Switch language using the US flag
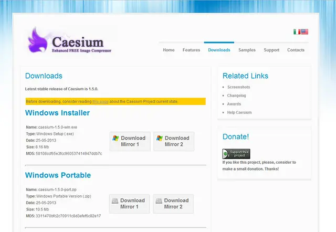Screen dimensions: 336x232 (304, 32)
